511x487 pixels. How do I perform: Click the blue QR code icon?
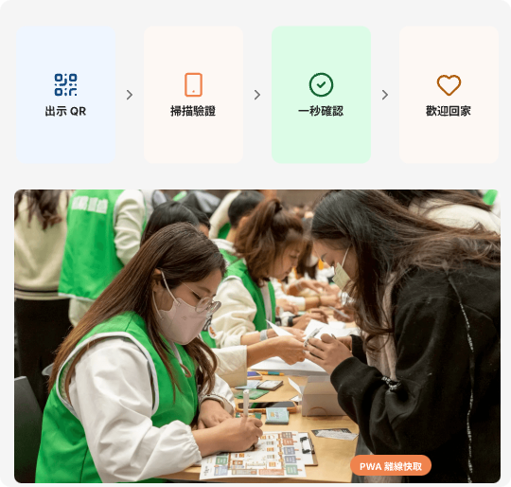65,85
